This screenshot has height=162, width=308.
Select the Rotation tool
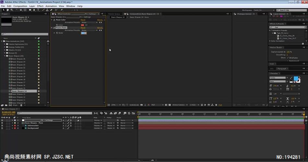[x=17, y=10]
